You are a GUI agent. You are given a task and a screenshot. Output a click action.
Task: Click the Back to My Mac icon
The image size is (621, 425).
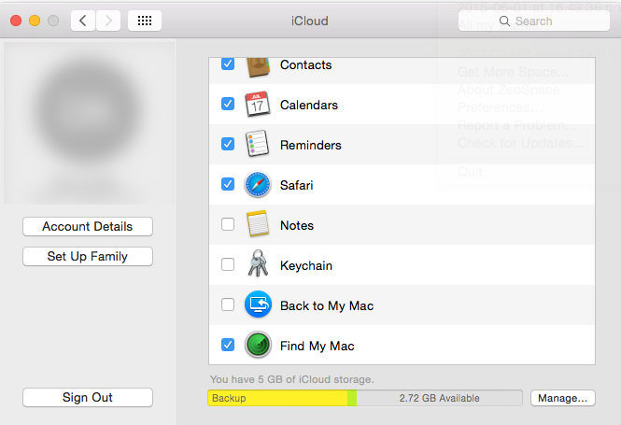(x=258, y=305)
